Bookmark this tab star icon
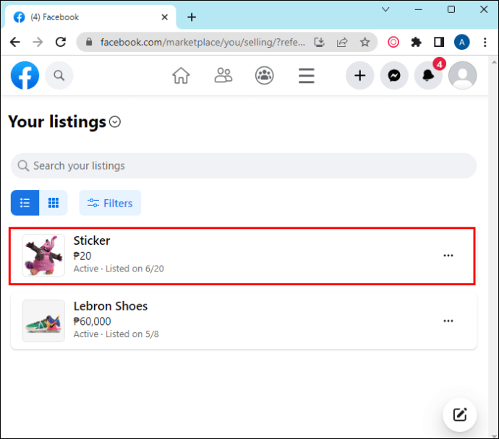The width and height of the screenshot is (499, 439). click(364, 42)
